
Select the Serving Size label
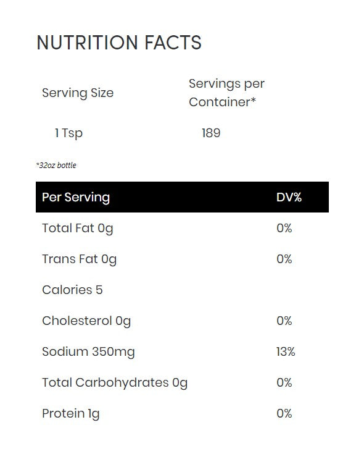(x=78, y=93)
